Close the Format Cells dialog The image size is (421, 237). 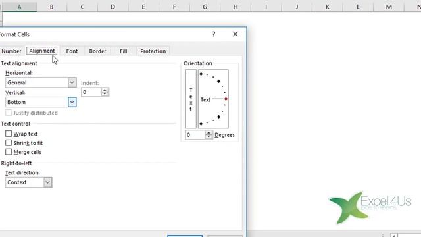pyautogui.click(x=235, y=34)
